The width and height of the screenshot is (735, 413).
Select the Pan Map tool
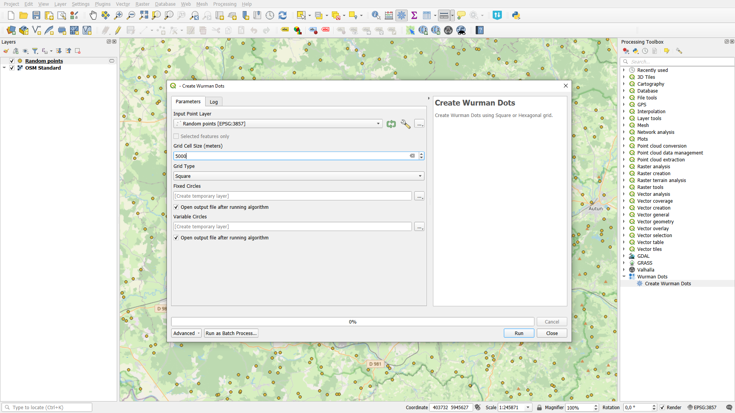pyautogui.click(x=93, y=15)
